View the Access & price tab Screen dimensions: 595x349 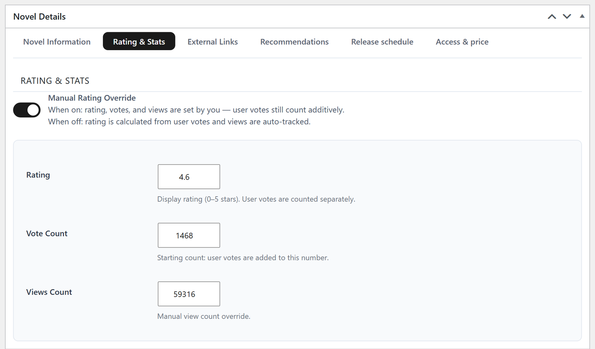462,42
